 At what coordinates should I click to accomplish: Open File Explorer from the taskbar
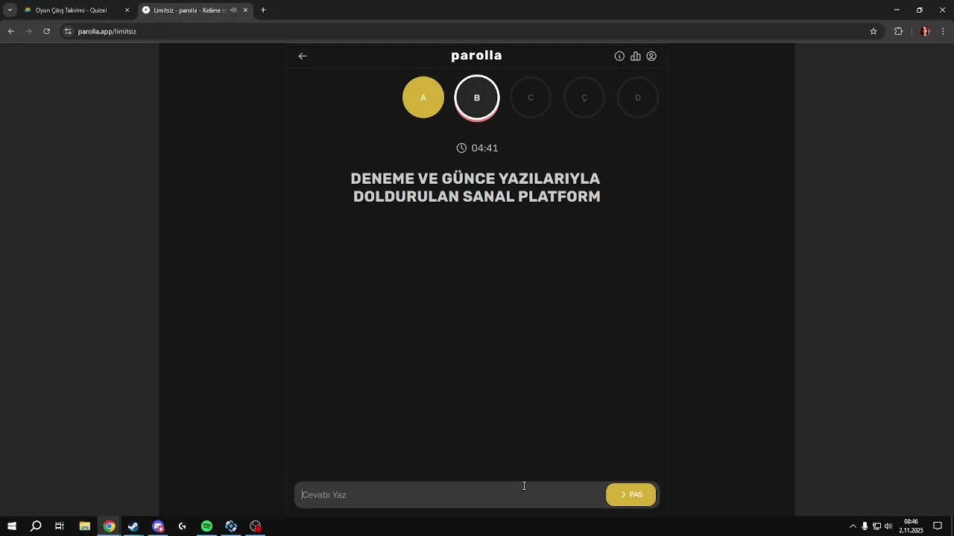(x=84, y=526)
